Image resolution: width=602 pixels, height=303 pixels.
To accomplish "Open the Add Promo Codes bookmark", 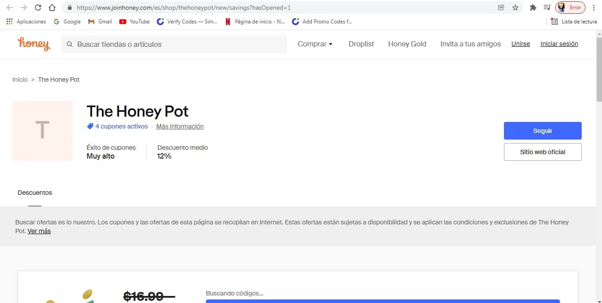I will tap(322, 21).
